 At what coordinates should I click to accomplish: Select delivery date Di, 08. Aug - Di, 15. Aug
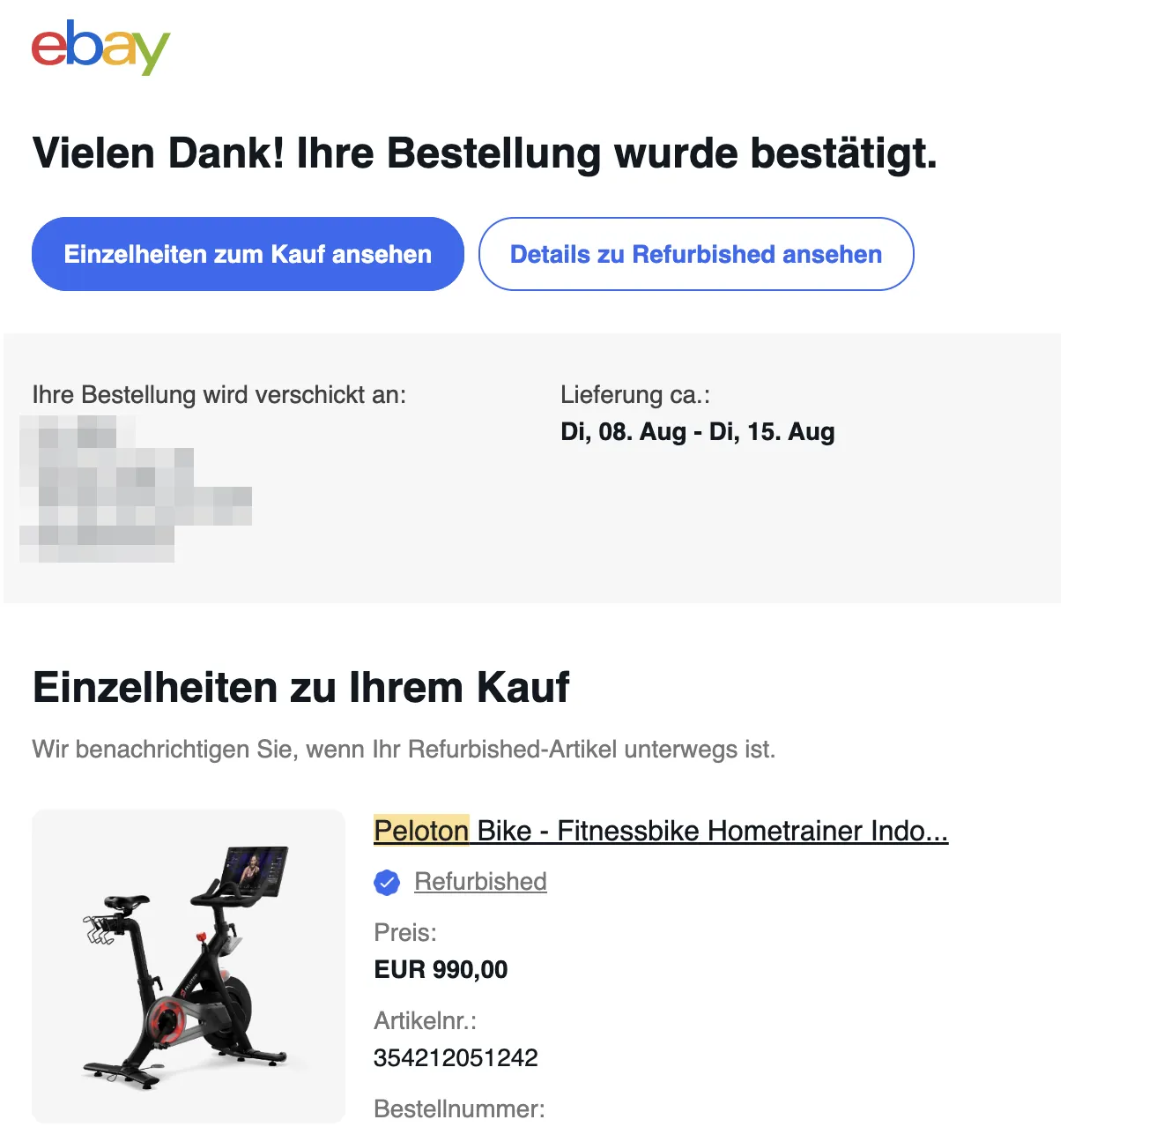click(698, 432)
